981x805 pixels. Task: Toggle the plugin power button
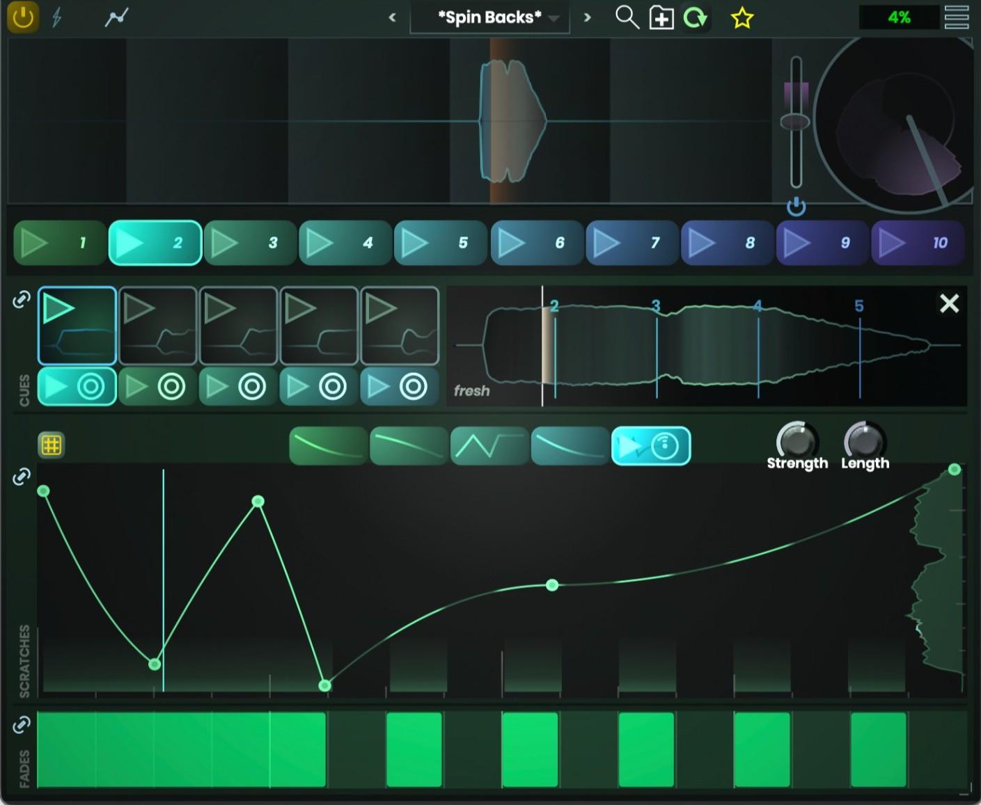pyautogui.click(x=22, y=17)
